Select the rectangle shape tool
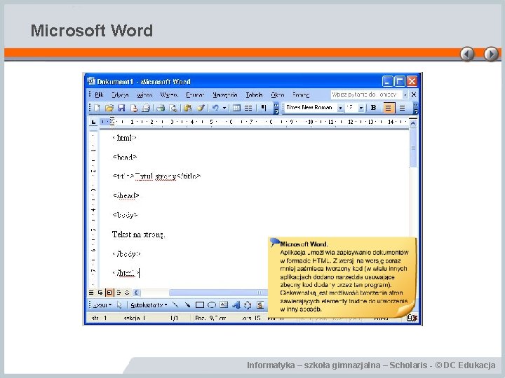 200,304
